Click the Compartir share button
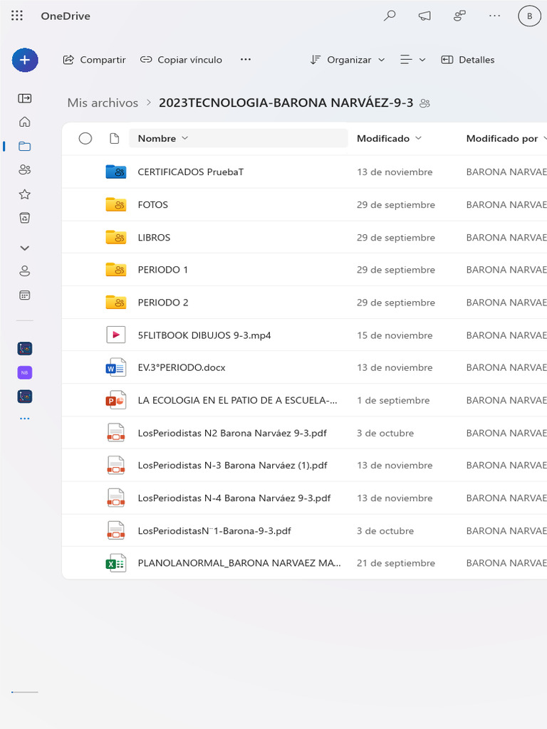Screen dimensions: 547x729 coord(95,60)
